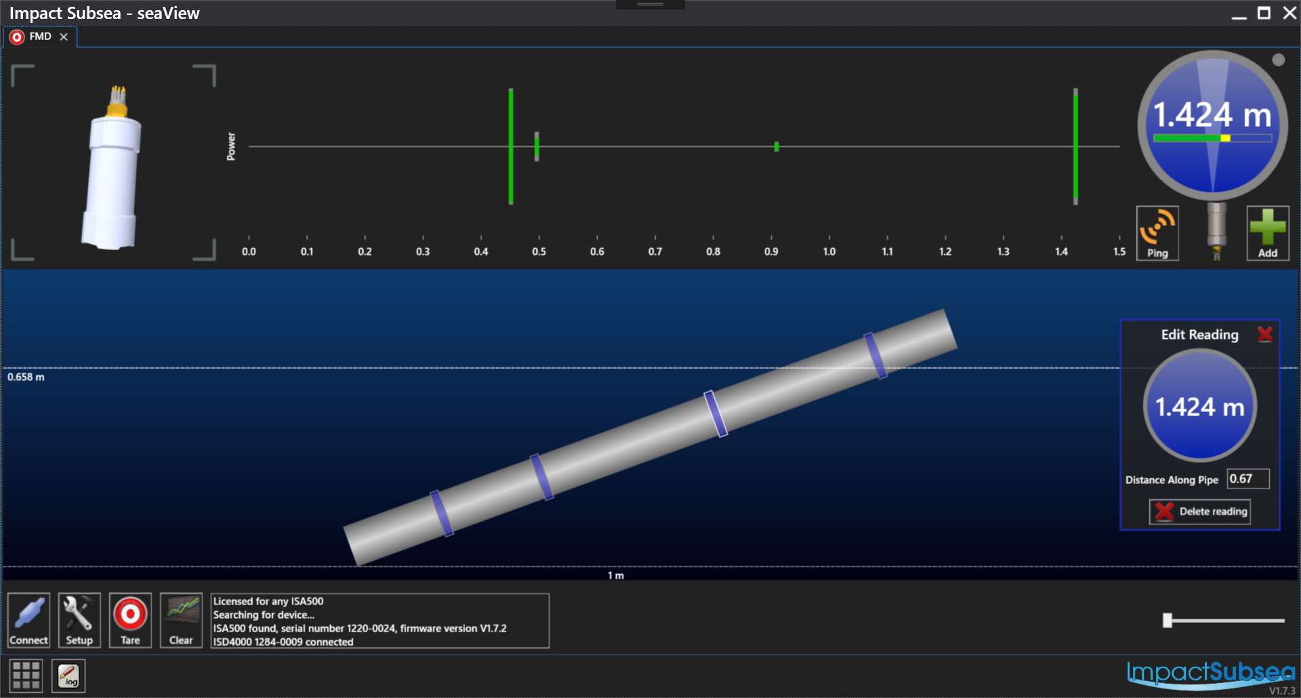Click the 'Searching for device...' log line

click(264, 615)
